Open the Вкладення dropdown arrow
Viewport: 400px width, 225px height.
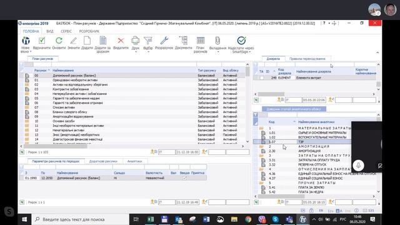[217, 52]
